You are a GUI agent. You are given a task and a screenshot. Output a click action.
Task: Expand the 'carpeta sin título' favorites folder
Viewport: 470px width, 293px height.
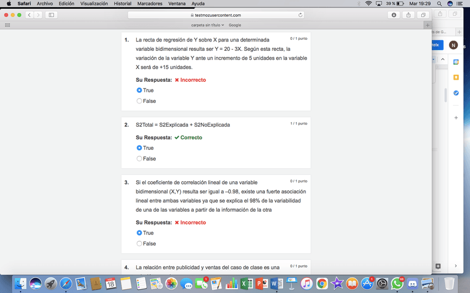point(207,25)
